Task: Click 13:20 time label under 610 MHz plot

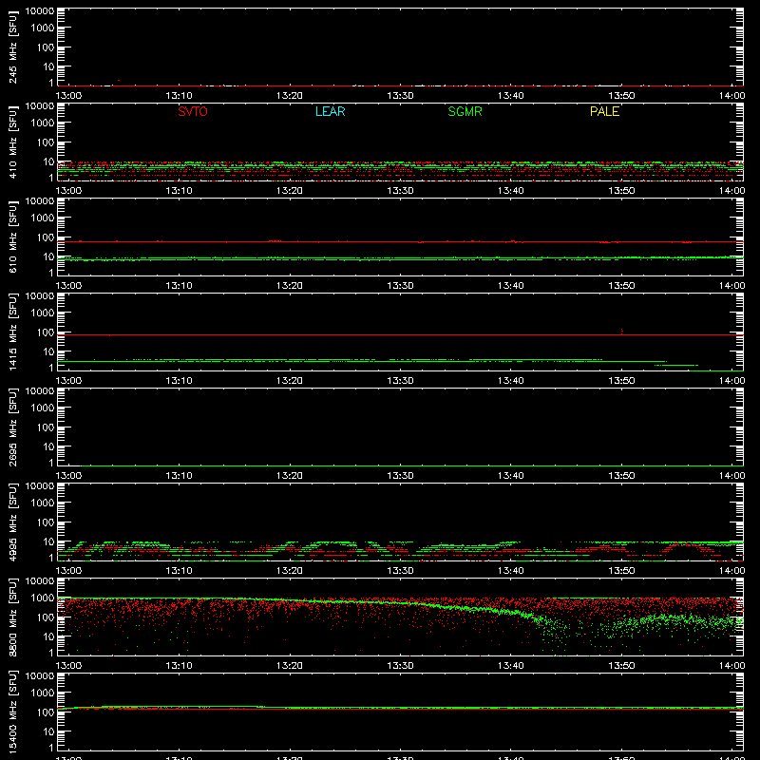Action: click(x=290, y=286)
